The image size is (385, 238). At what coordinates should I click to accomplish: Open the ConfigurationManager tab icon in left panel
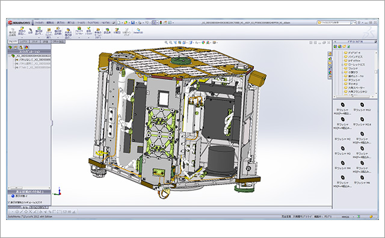[x=21, y=47]
